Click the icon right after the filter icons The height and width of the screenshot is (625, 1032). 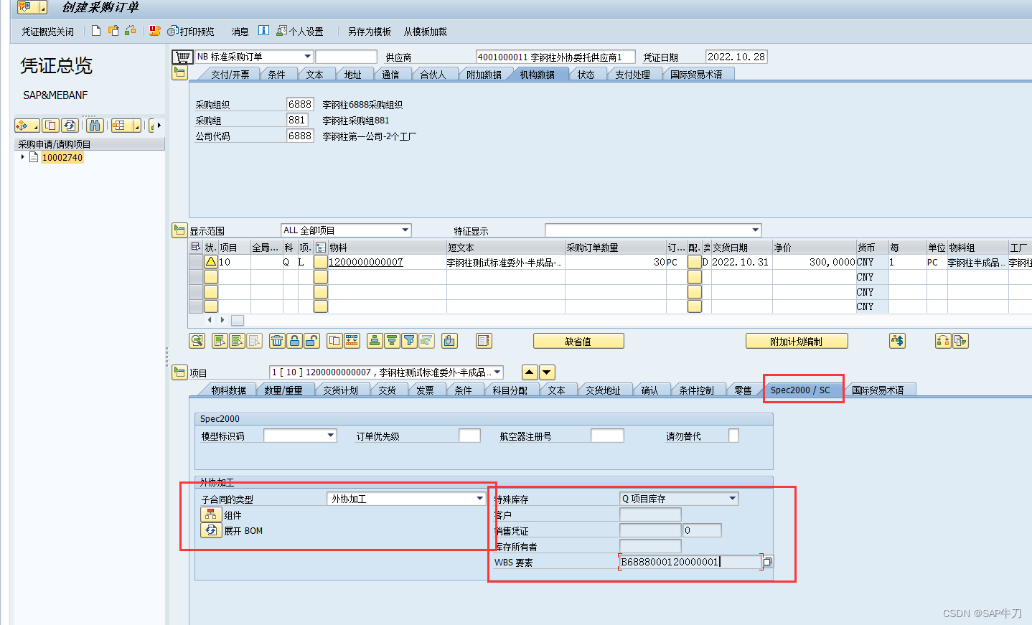449,341
